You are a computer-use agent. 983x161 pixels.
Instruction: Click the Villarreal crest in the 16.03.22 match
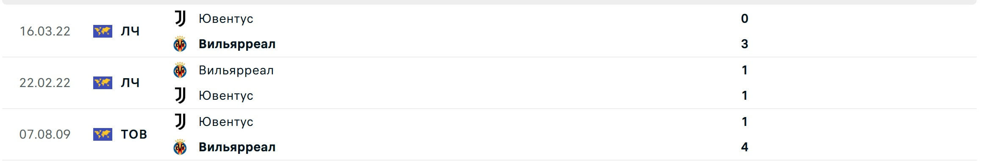[180, 44]
